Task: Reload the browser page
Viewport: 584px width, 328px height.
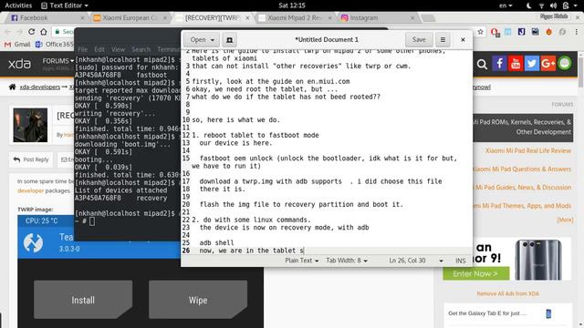Action: point(31,32)
